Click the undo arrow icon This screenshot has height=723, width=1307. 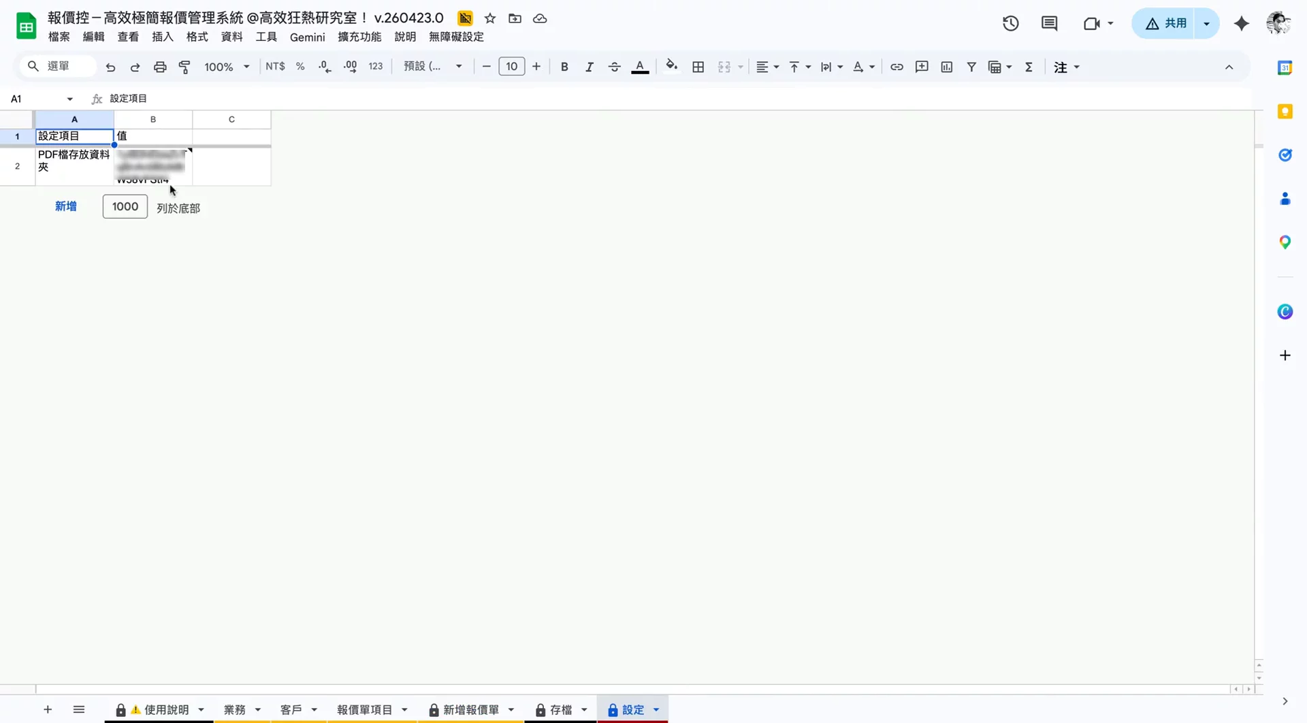coord(110,67)
